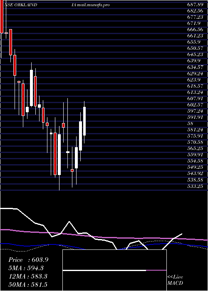Click the 12MA : 583.3 readout
The width and height of the screenshot is (208, 291).
tap(28, 276)
